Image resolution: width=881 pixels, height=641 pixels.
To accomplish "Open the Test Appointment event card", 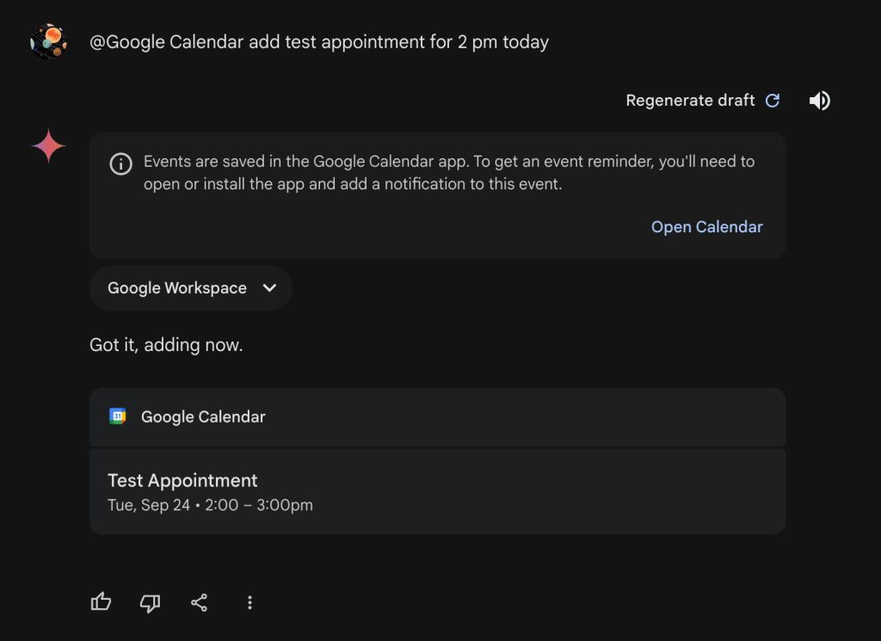I will (x=437, y=491).
